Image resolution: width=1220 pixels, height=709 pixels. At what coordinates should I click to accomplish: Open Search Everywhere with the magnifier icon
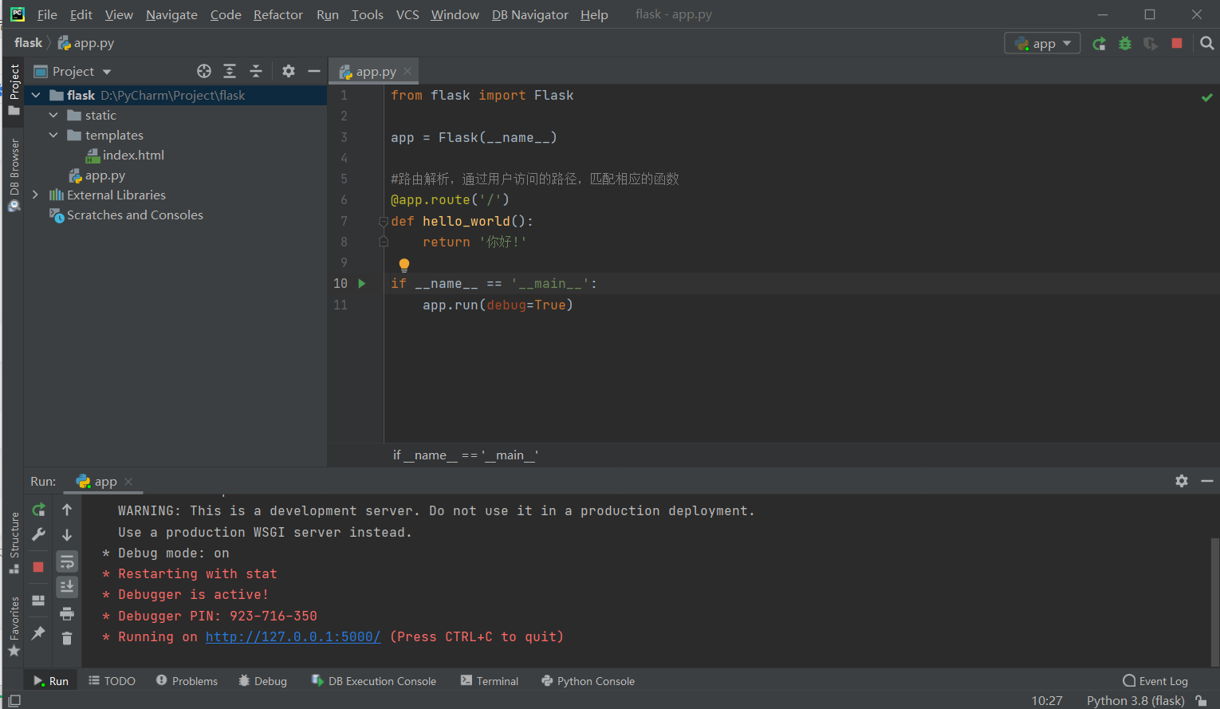tap(1207, 43)
